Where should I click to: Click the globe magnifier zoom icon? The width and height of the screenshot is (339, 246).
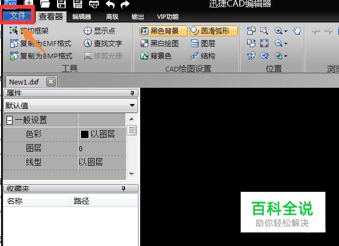279,56
